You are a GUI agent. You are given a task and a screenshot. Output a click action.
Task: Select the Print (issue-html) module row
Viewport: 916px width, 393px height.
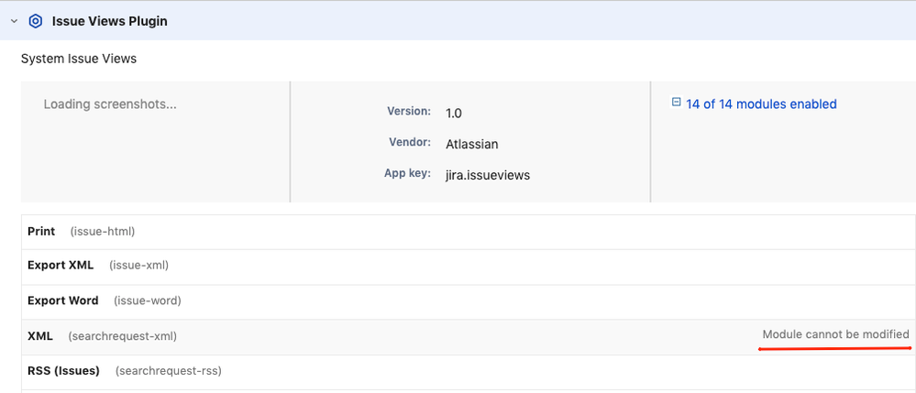[x=469, y=232]
